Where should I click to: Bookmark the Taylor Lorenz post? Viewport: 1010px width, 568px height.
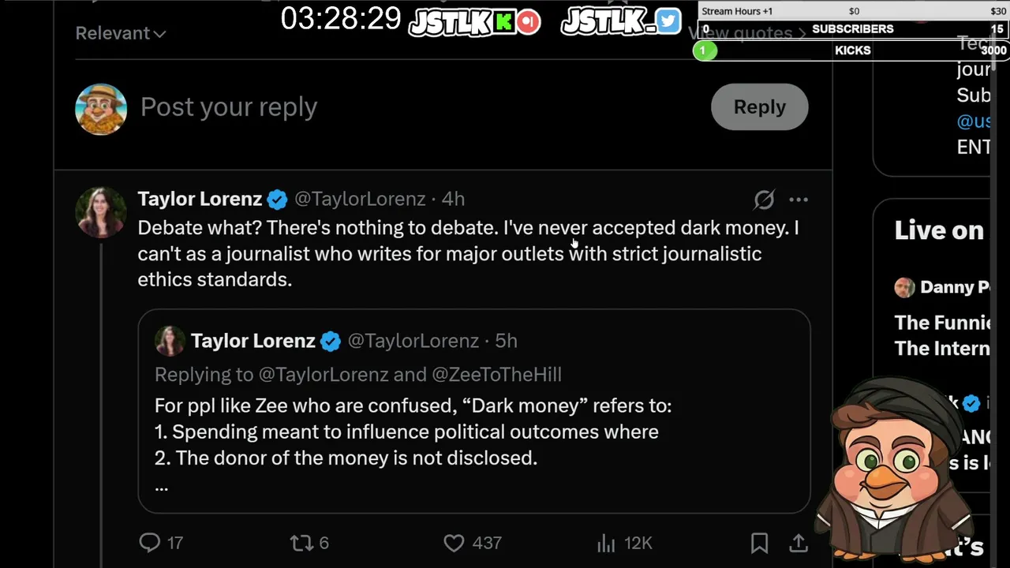(x=759, y=543)
